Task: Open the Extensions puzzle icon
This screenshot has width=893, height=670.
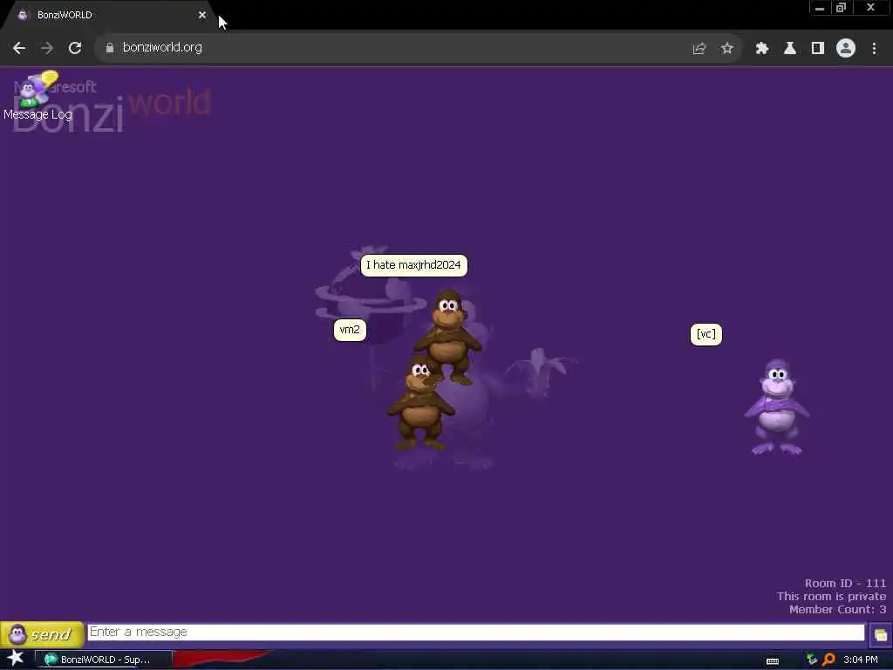Action: pos(762,49)
